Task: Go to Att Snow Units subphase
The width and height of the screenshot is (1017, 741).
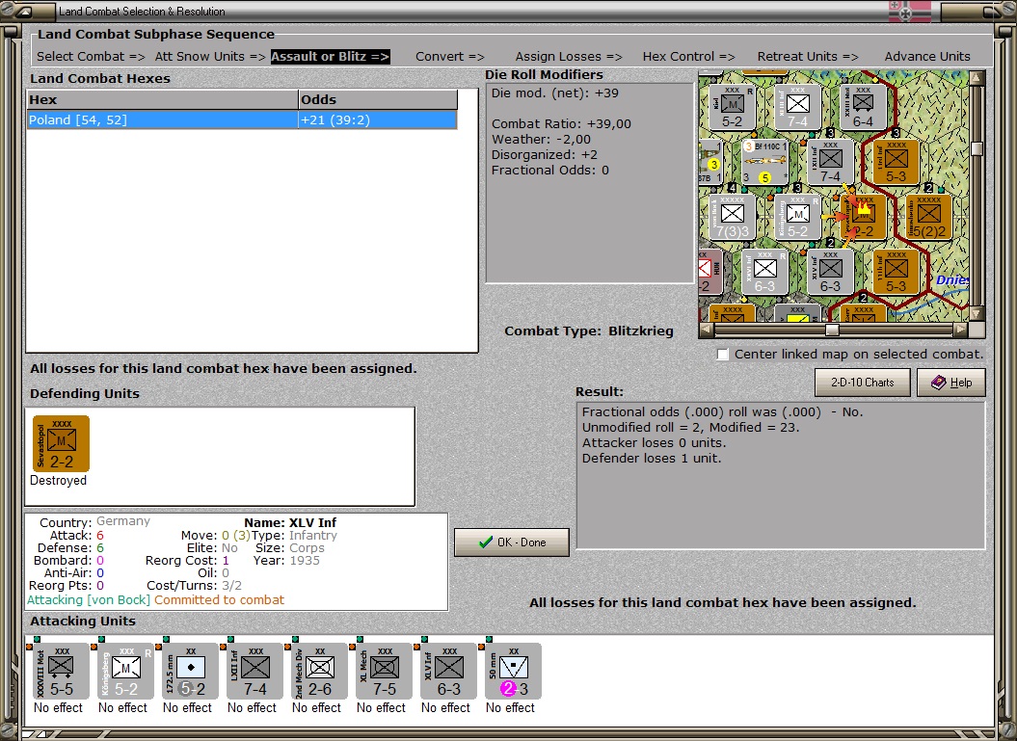Action: 209,57
